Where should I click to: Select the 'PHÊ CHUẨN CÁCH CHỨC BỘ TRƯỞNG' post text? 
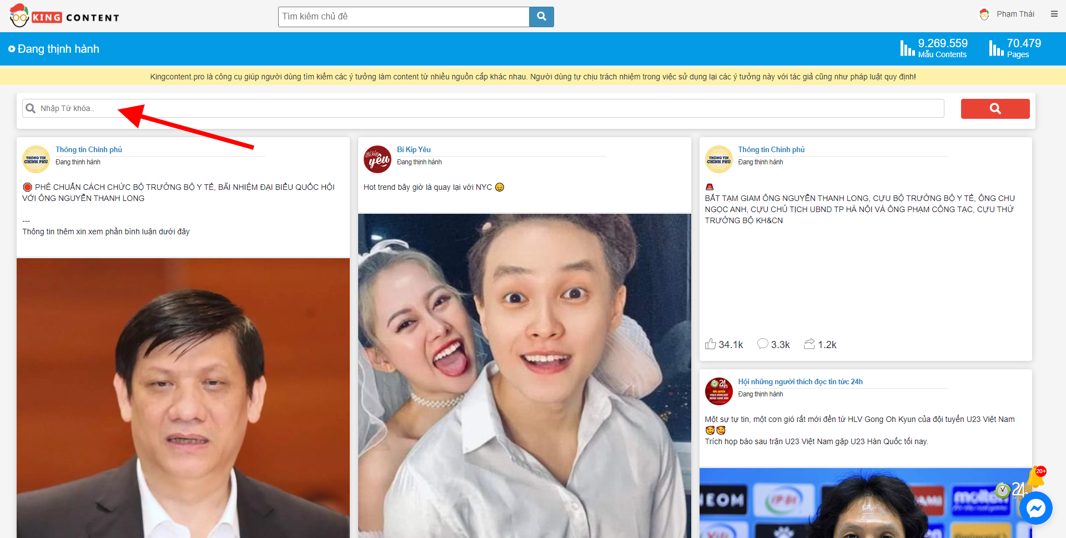tap(179, 193)
